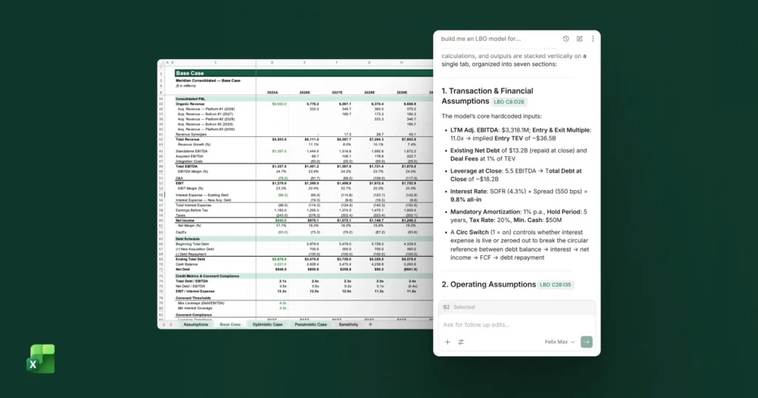Open the Felix Max model dropdown
This screenshot has width=758, height=398.
pyautogui.click(x=560, y=342)
